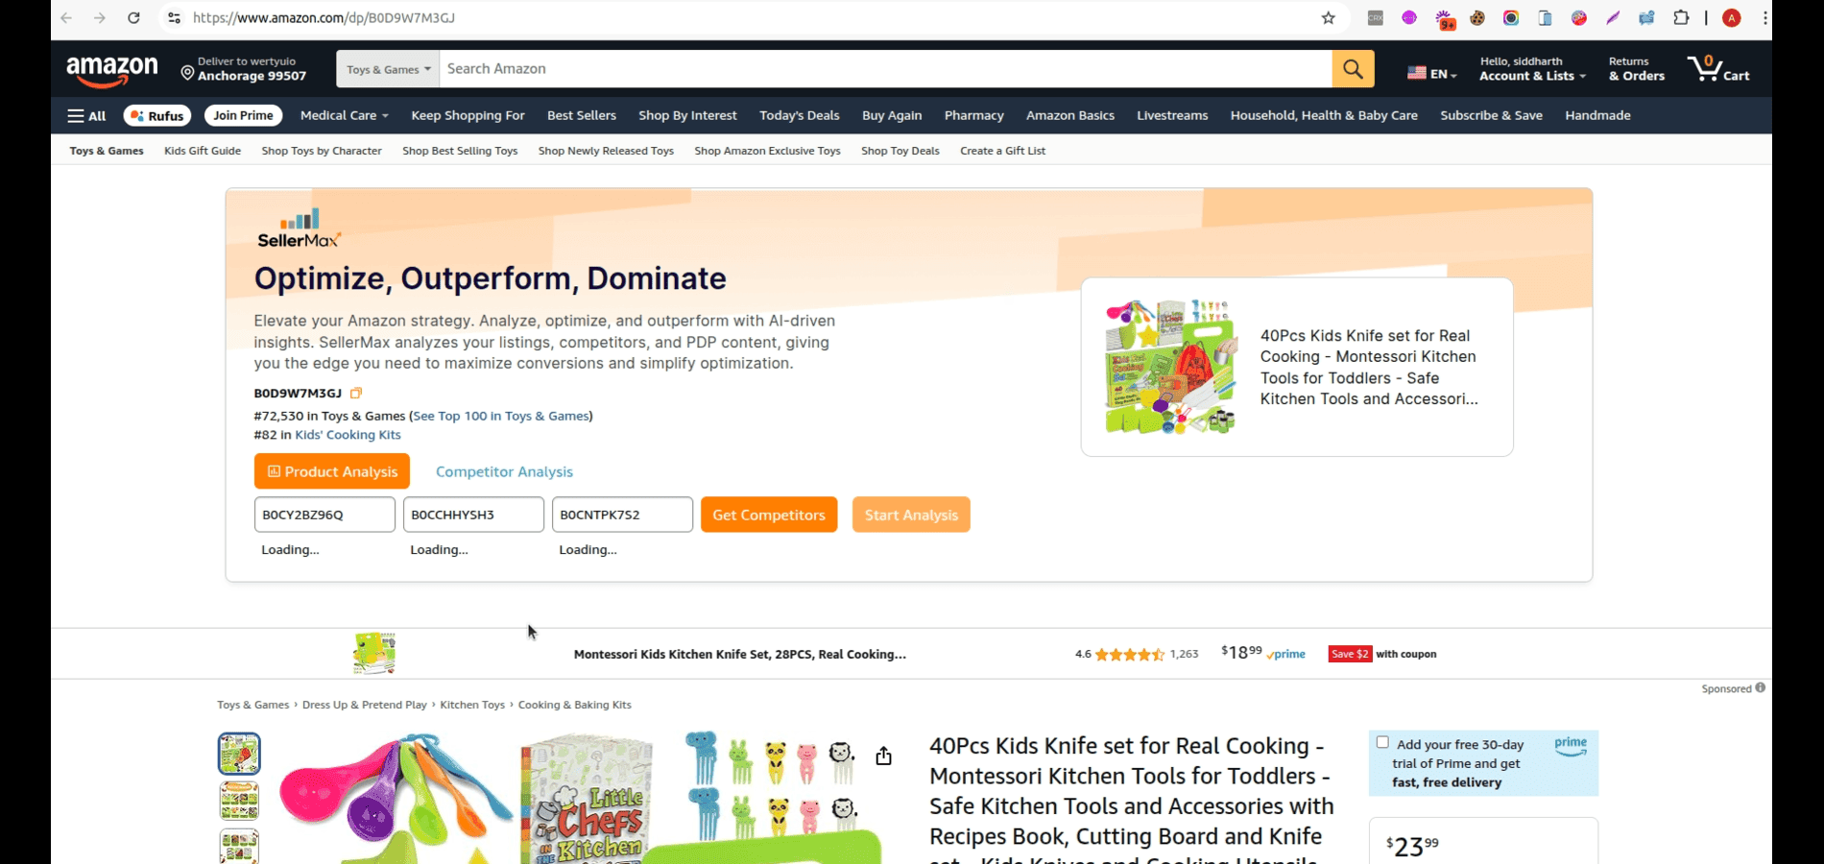Click the Get Competitors button
Screen dimensions: 1824x864
coord(768,515)
